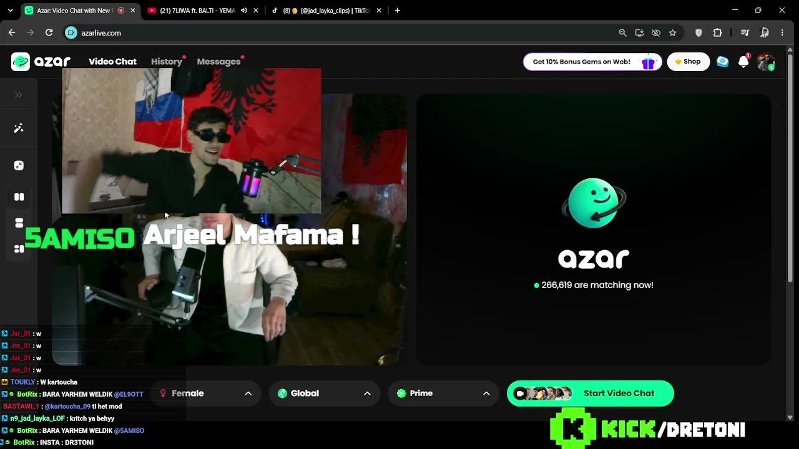Select the stacked layout icon
This screenshot has width=799, height=449.
tap(19, 223)
